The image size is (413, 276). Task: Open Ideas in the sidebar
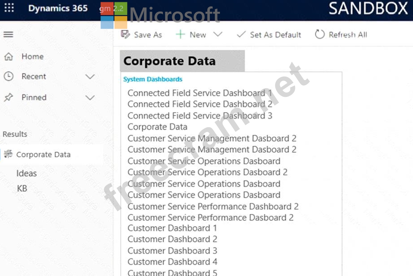coord(27,173)
